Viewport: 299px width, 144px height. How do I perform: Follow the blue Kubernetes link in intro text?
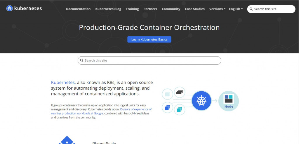[63, 82]
